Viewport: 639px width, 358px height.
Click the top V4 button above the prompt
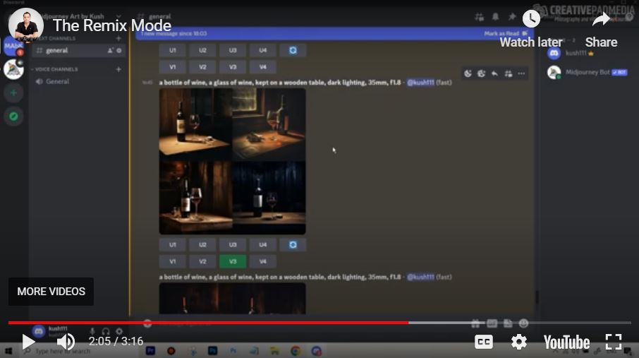(x=263, y=67)
